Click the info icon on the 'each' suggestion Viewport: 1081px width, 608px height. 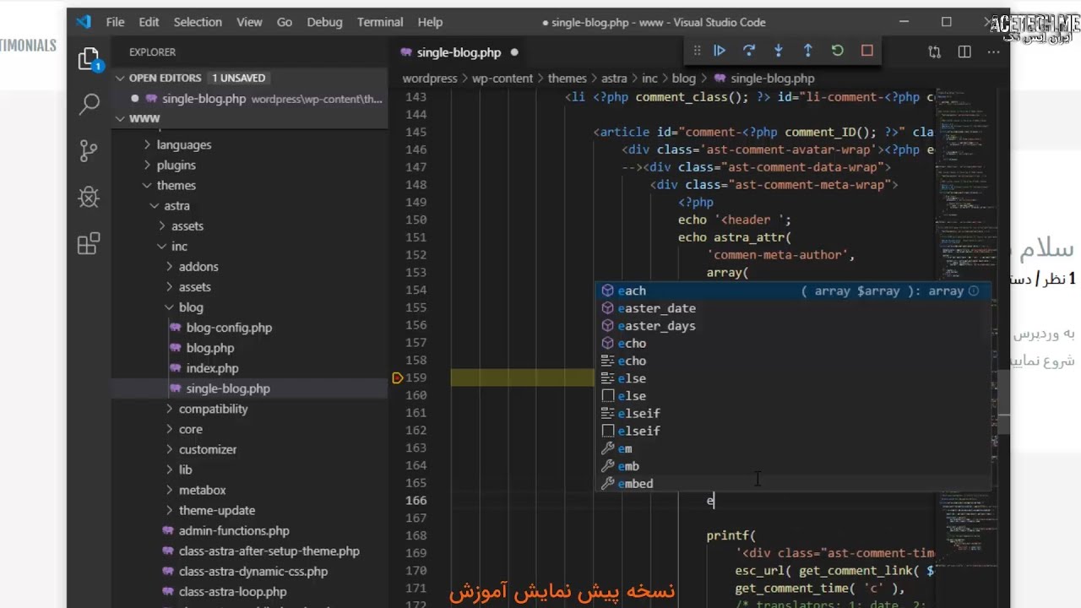(x=974, y=290)
